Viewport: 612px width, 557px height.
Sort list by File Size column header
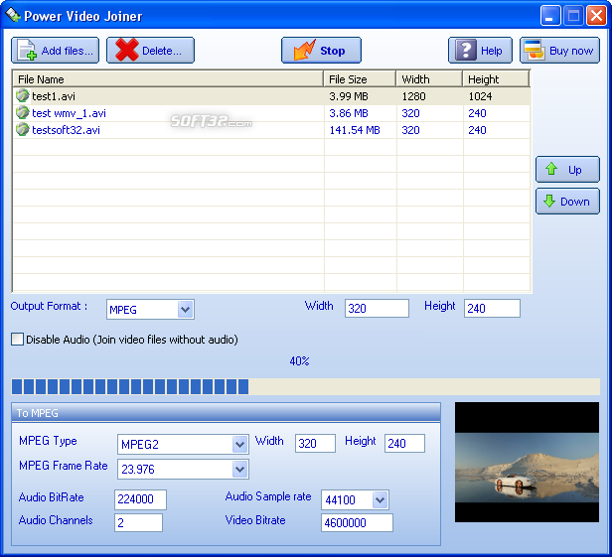click(360, 79)
